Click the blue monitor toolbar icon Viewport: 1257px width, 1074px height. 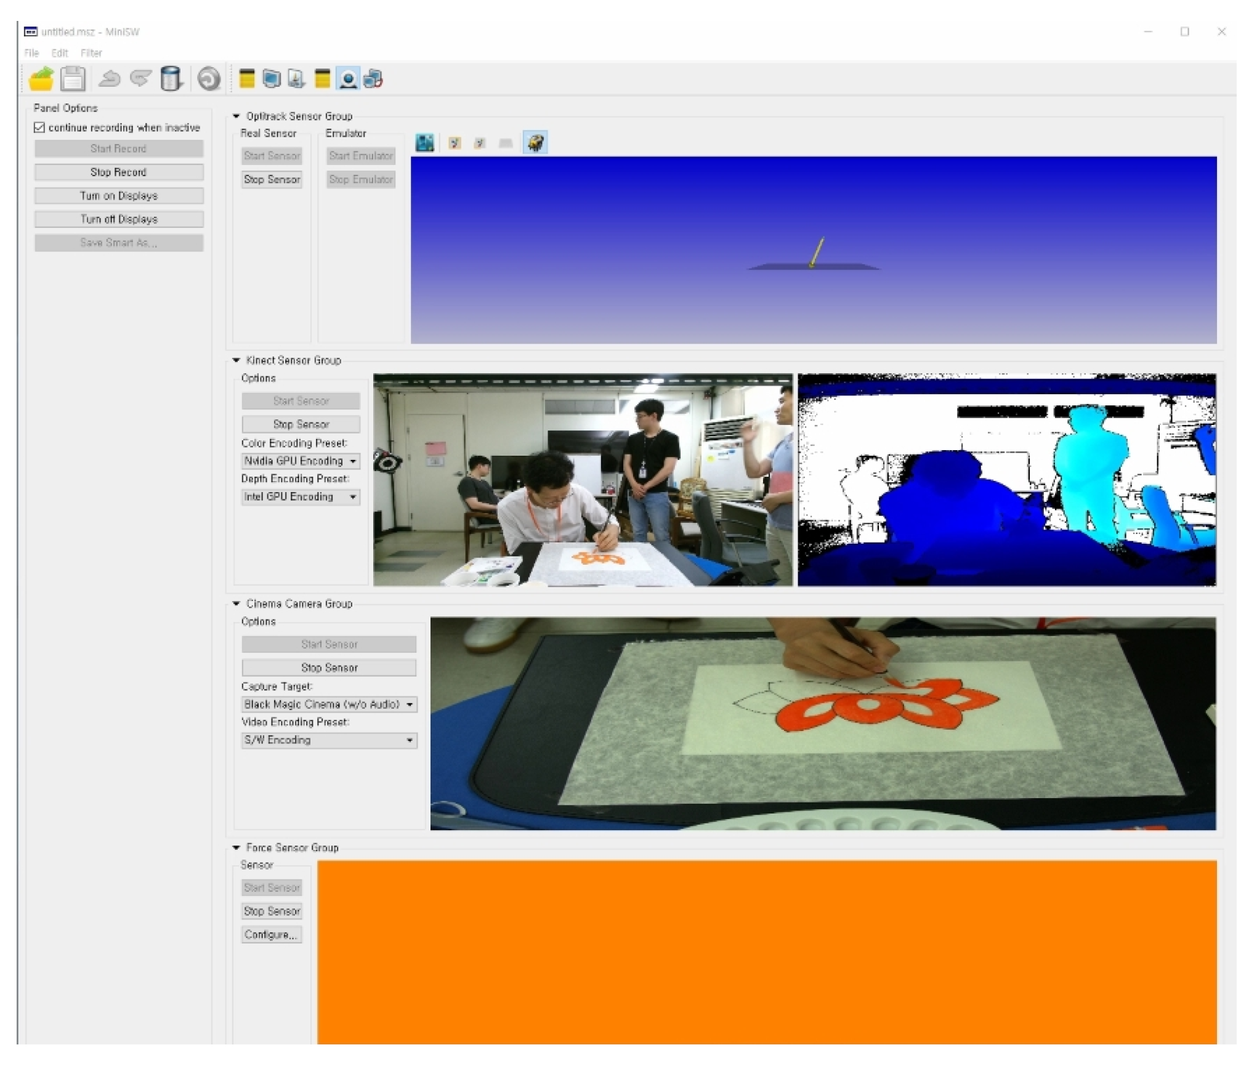click(x=271, y=79)
